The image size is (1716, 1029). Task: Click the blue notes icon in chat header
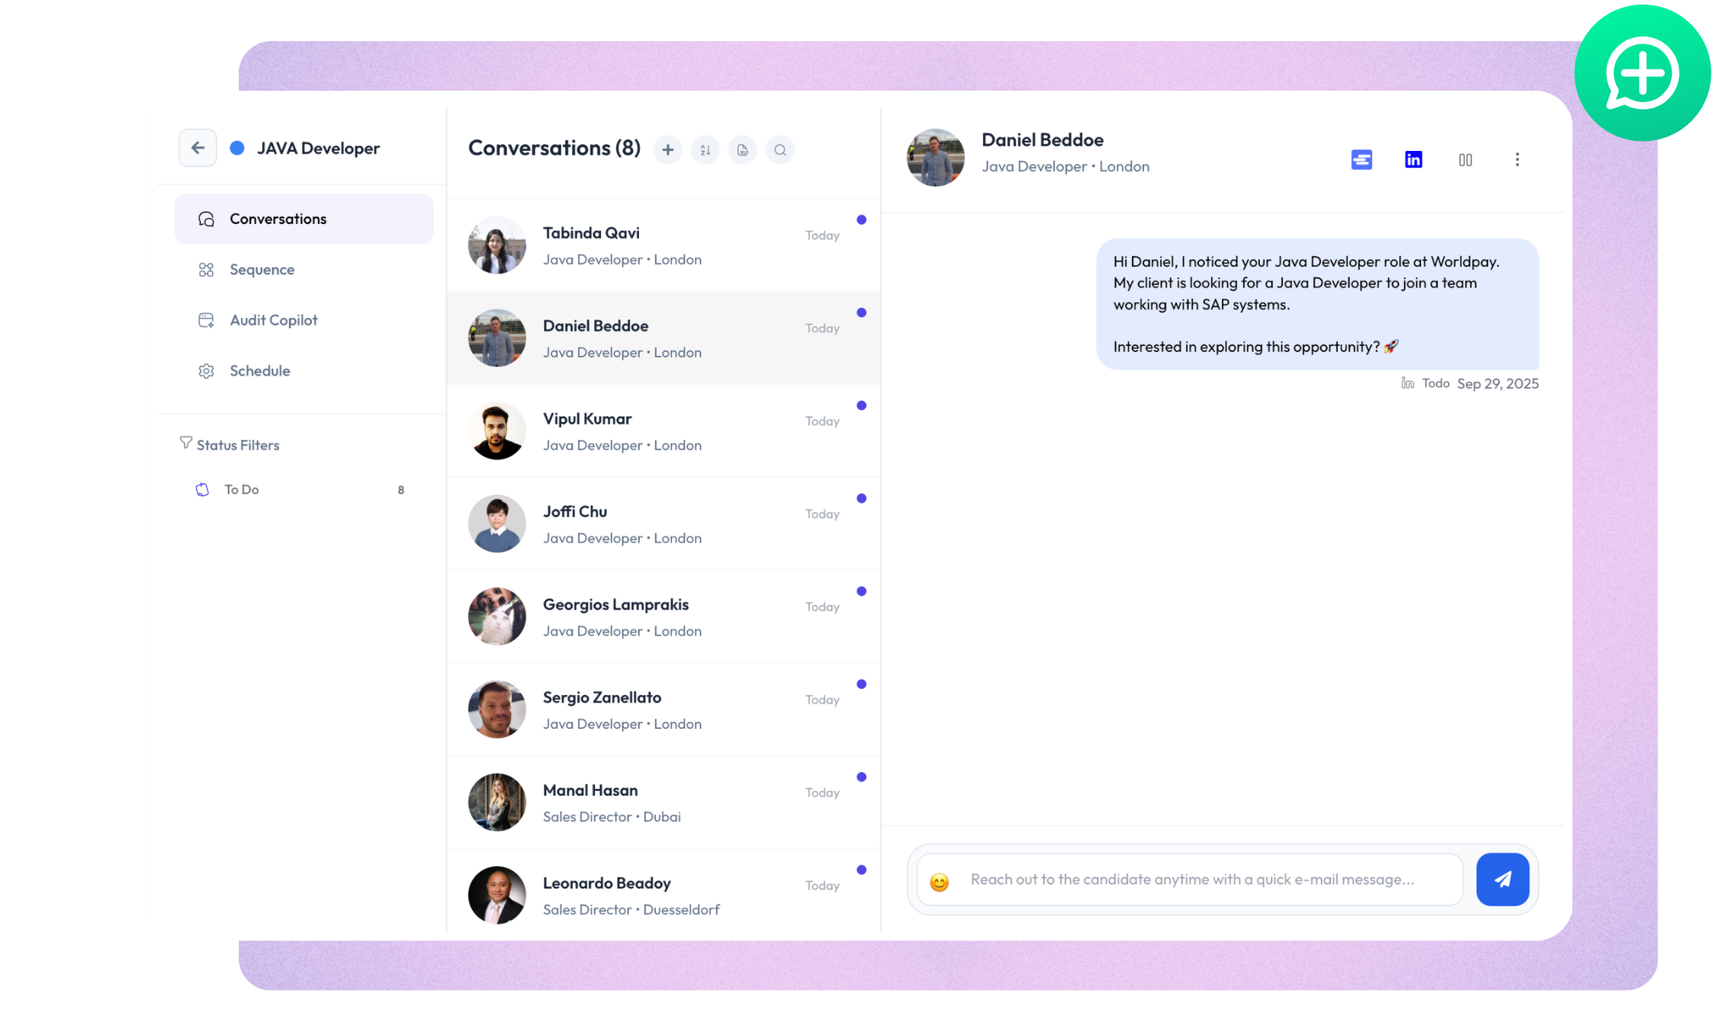(1361, 159)
